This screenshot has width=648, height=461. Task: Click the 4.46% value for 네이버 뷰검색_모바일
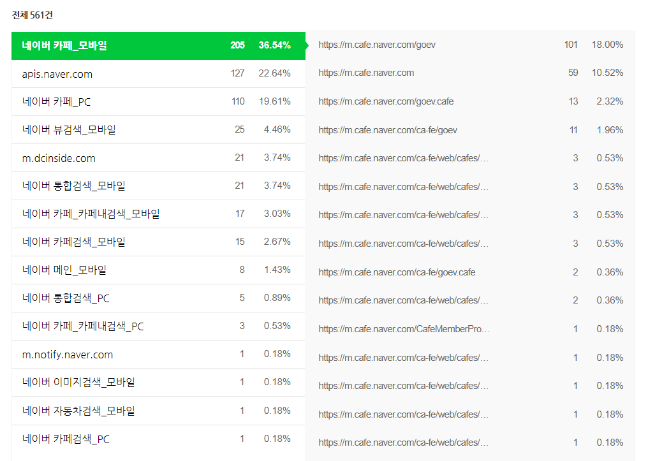(x=277, y=129)
